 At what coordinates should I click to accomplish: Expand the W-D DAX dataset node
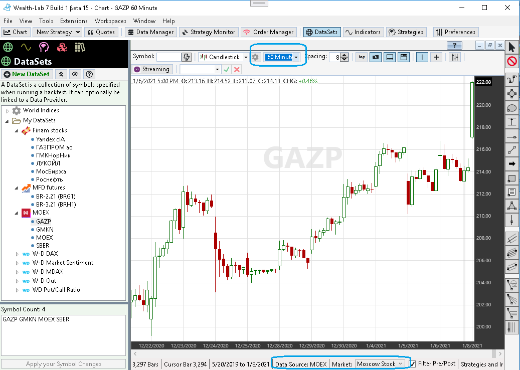click(x=17, y=254)
